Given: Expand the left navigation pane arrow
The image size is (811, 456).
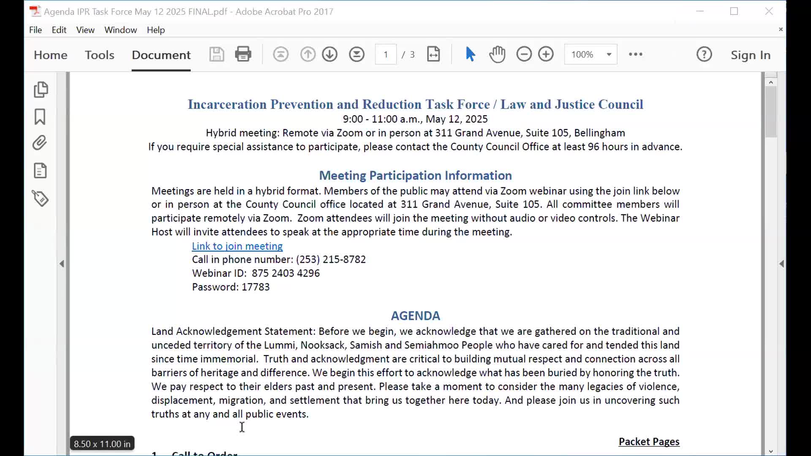Looking at the screenshot, I should pyautogui.click(x=62, y=264).
